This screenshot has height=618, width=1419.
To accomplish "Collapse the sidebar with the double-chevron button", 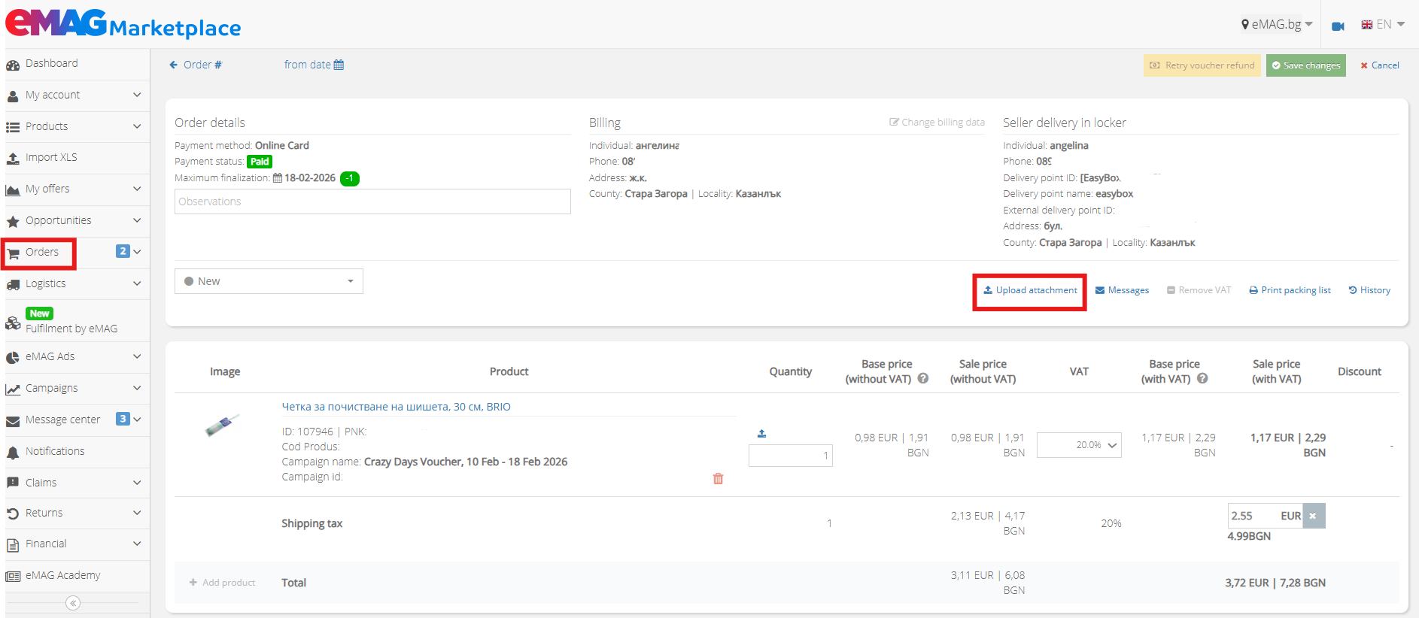I will pyautogui.click(x=73, y=603).
